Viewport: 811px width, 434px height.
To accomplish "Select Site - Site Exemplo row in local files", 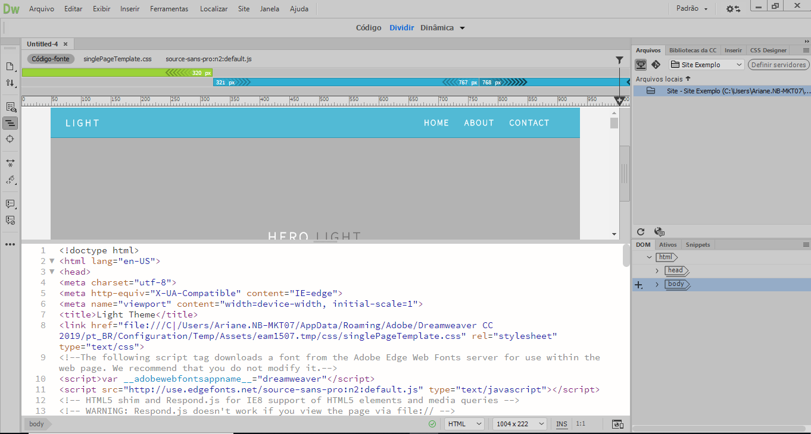I will point(721,91).
